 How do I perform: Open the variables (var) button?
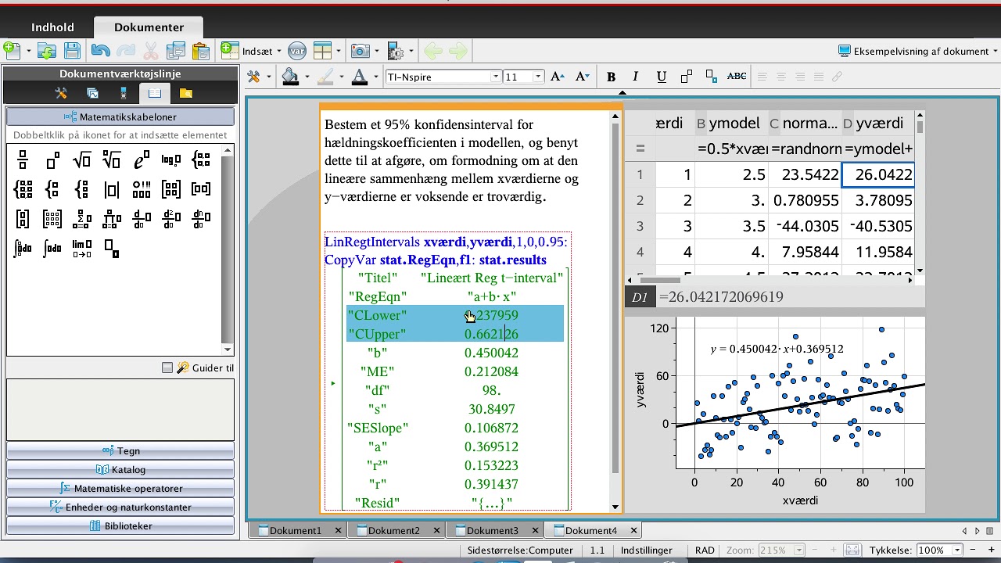pyautogui.click(x=296, y=51)
